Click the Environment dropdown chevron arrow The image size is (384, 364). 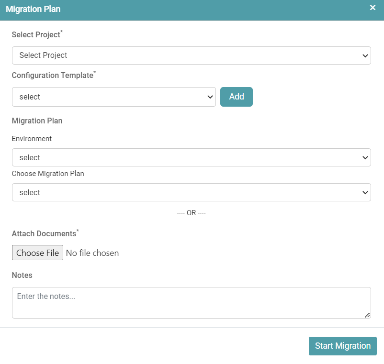pos(365,157)
